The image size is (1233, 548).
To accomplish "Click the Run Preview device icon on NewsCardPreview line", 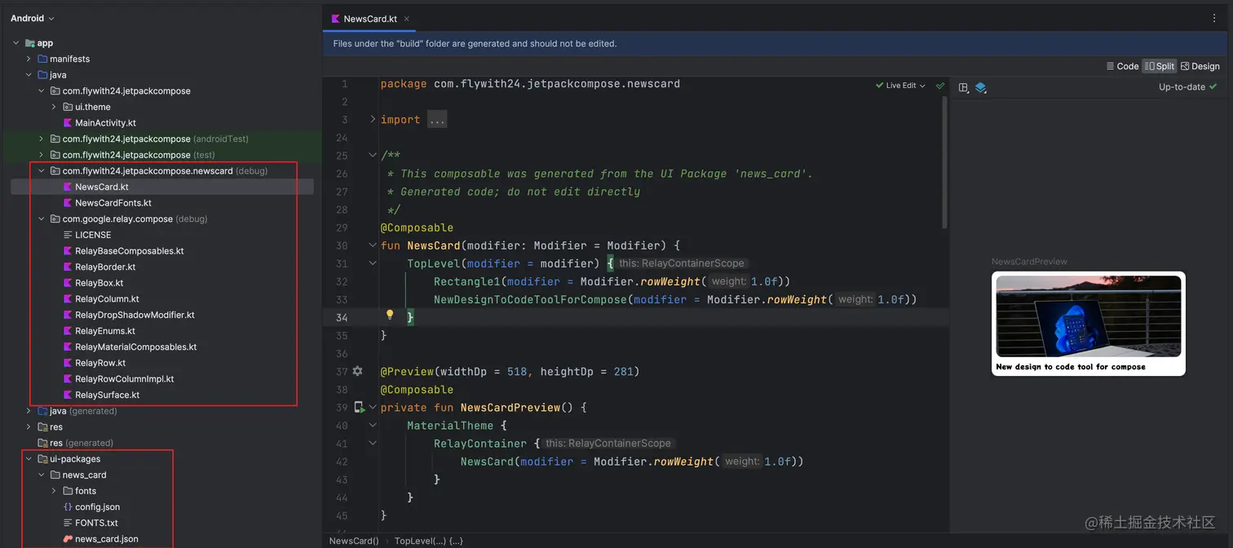I will click(359, 406).
